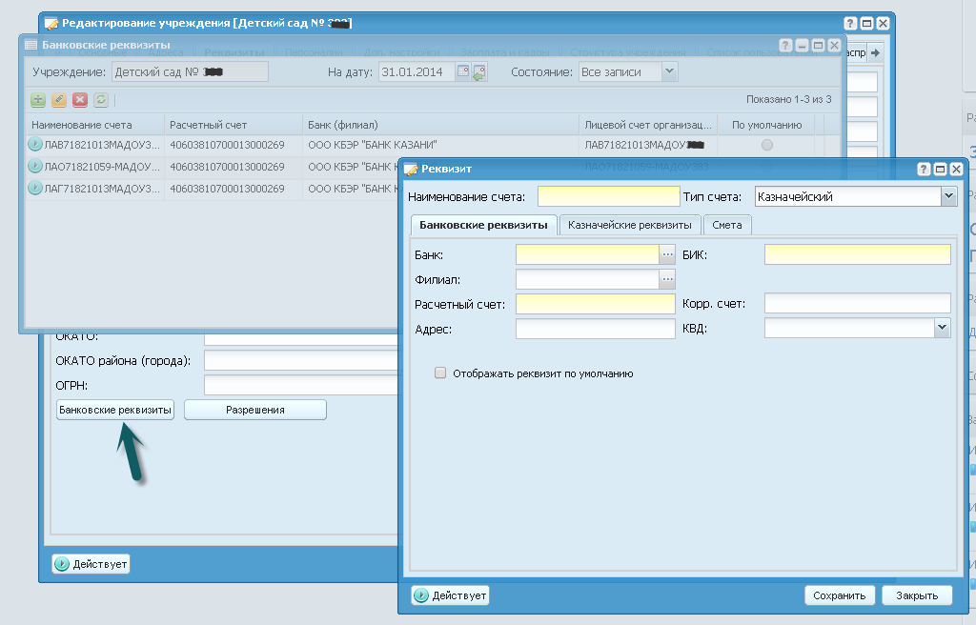Click the Филиал field ellipsis button
The width and height of the screenshot is (976, 625).
click(667, 279)
